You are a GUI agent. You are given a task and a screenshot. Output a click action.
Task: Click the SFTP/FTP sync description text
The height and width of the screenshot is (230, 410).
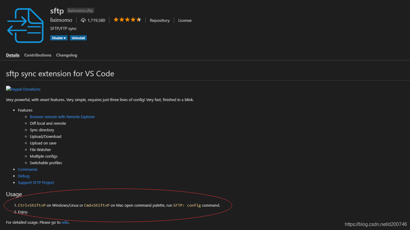[63, 28]
